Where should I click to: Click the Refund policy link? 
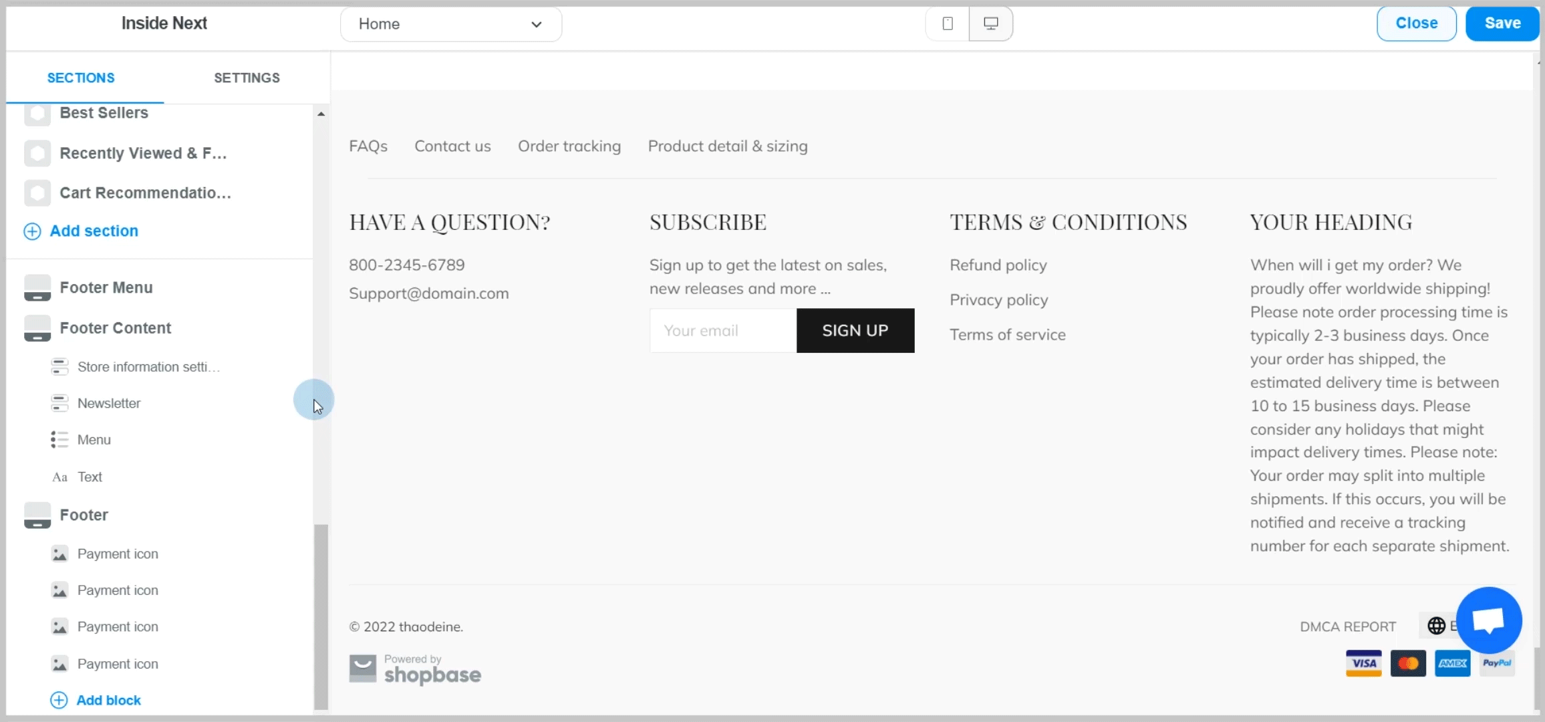point(998,265)
